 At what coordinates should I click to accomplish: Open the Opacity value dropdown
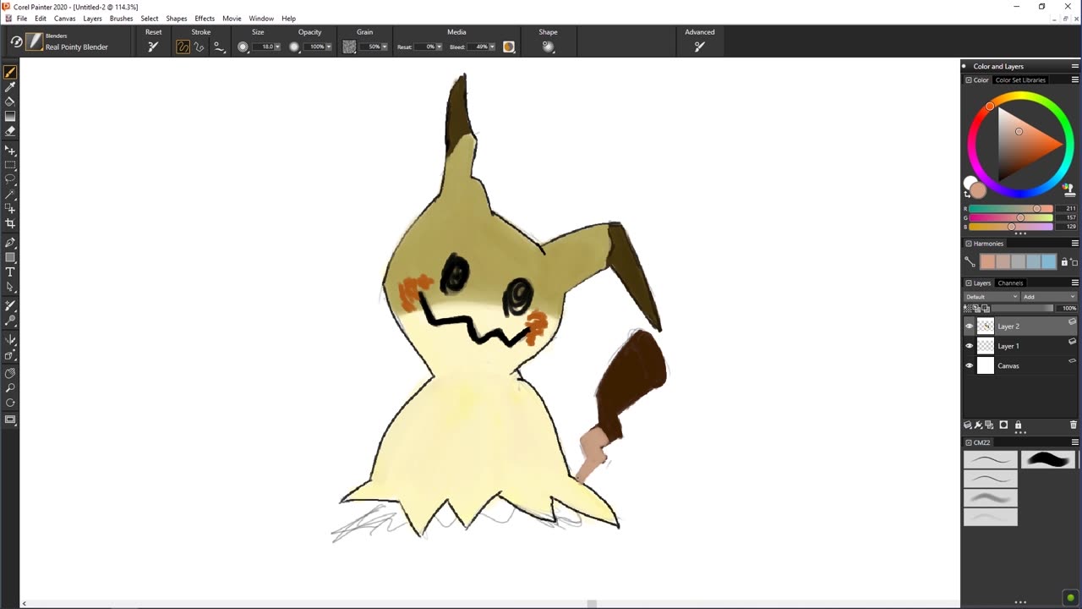[x=329, y=47]
